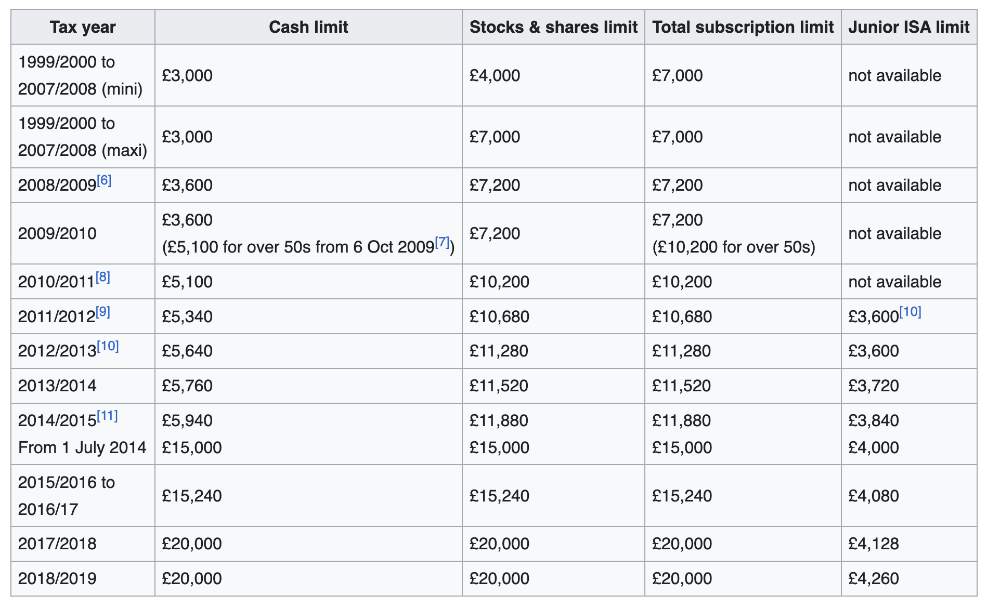Select the £11,520 stocks & shares cell
This screenshot has height=608, width=987.
tap(498, 386)
